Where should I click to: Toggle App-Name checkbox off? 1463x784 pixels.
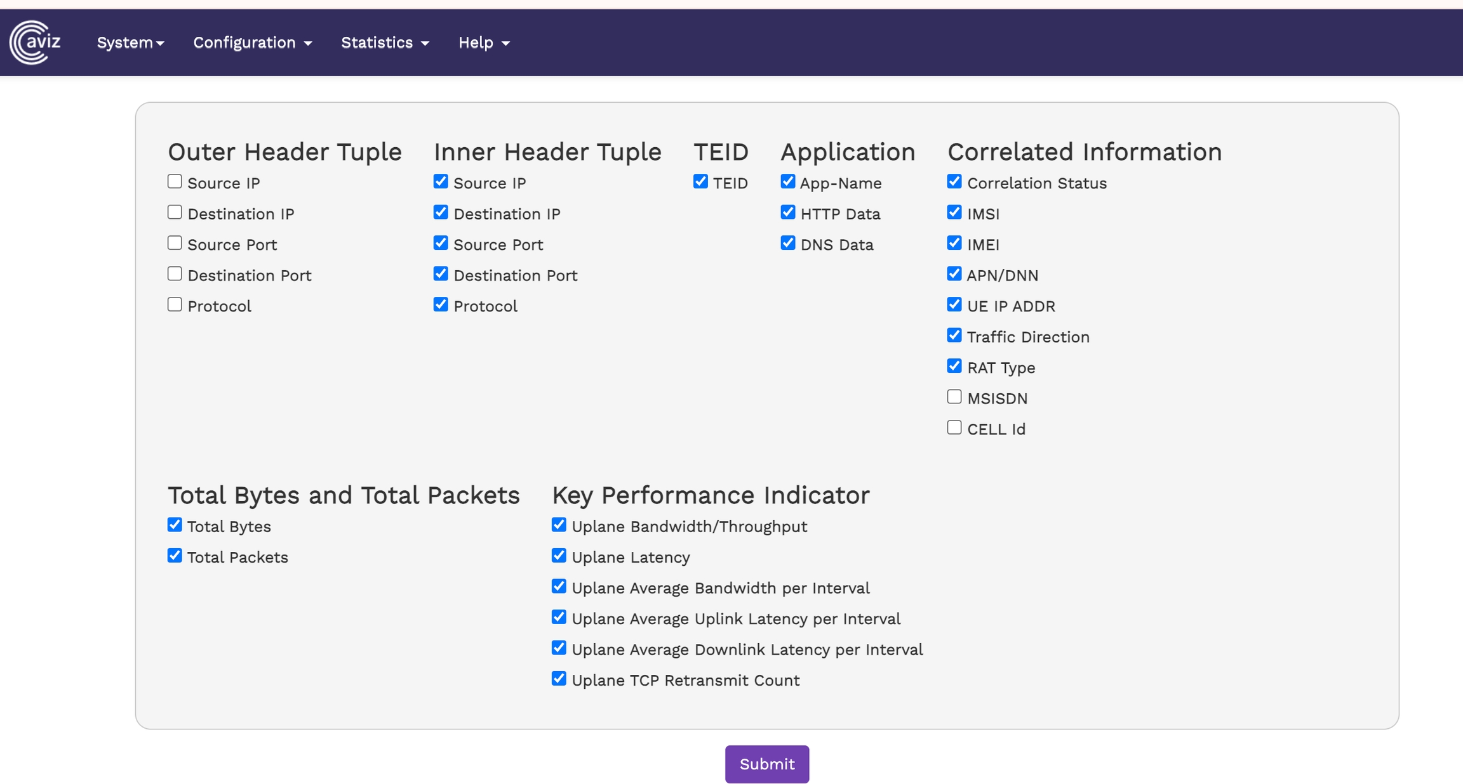click(x=788, y=182)
